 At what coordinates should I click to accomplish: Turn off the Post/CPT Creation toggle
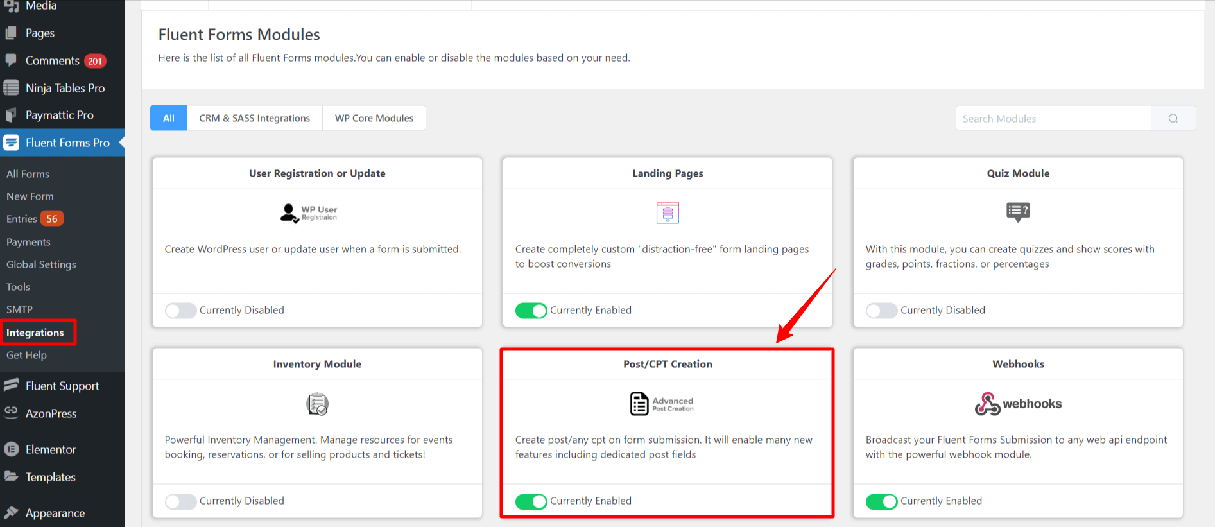(531, 501)
